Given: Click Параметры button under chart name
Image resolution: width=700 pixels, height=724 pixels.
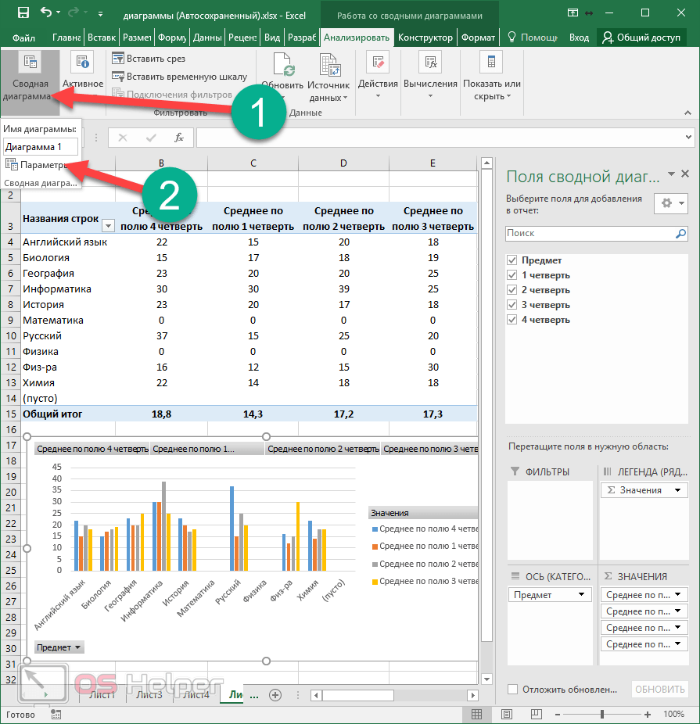Looking at the screenshot, I should point(38,164).
